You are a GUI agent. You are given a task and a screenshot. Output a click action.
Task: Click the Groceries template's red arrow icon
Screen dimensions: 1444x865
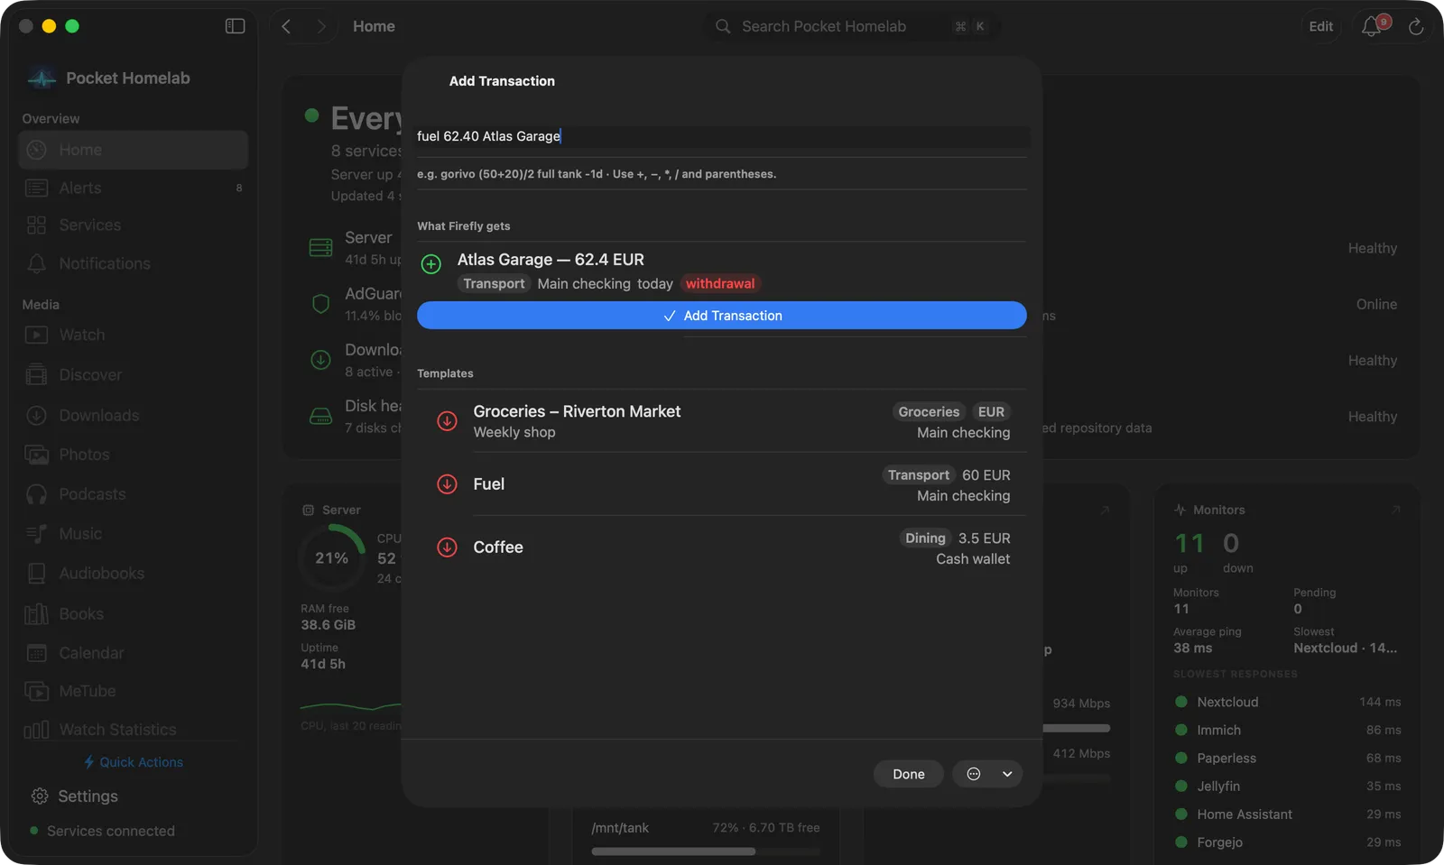(447, 421)
